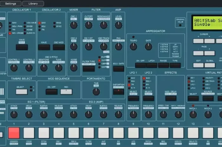This screenshot has width=222, height=147.
Task: Toggle the Arpeggiator Latch button
Action: 152,65
